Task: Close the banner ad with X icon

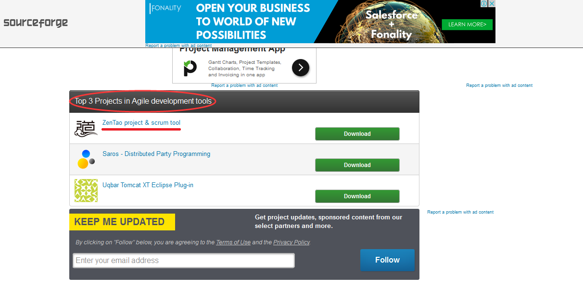Action: click(x=492, y=3)
